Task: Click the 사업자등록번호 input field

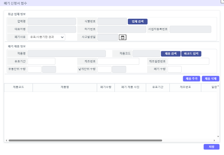Action: (190, 29)
